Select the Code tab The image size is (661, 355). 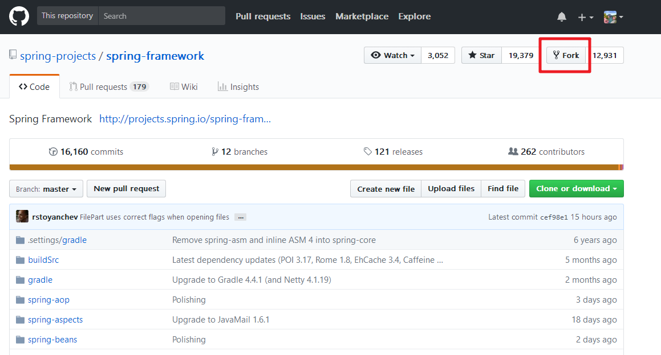pyautogui.click(x=34, y=86)
